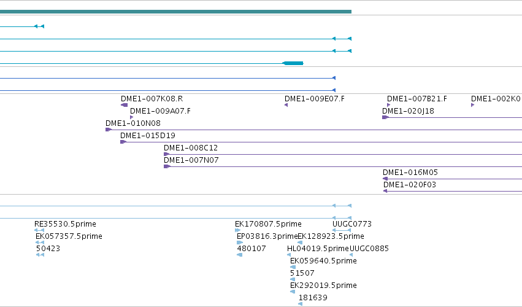The width and height of the screenshot is (522, 307).
Task: Select the EK292019.5prime label
Action: [323, 286]
